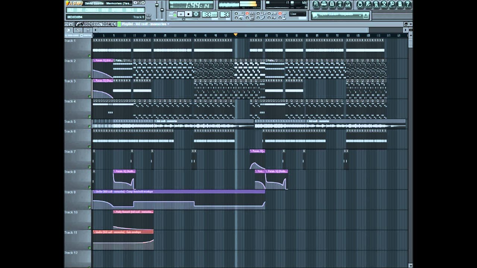Open the mixer view button

click(x=348, y=5)
